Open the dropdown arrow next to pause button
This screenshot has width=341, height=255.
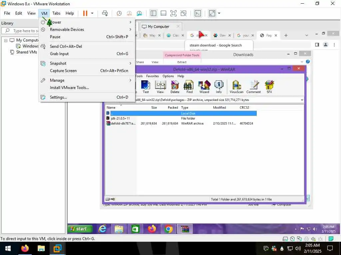[x=92, y=13]
